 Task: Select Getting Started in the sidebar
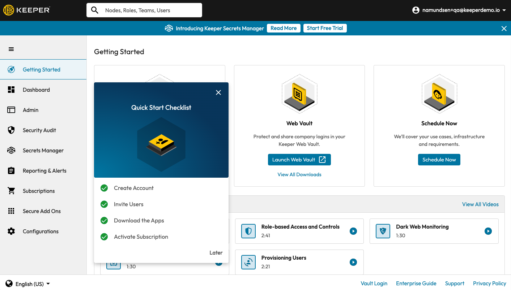(x=41, y=70)
